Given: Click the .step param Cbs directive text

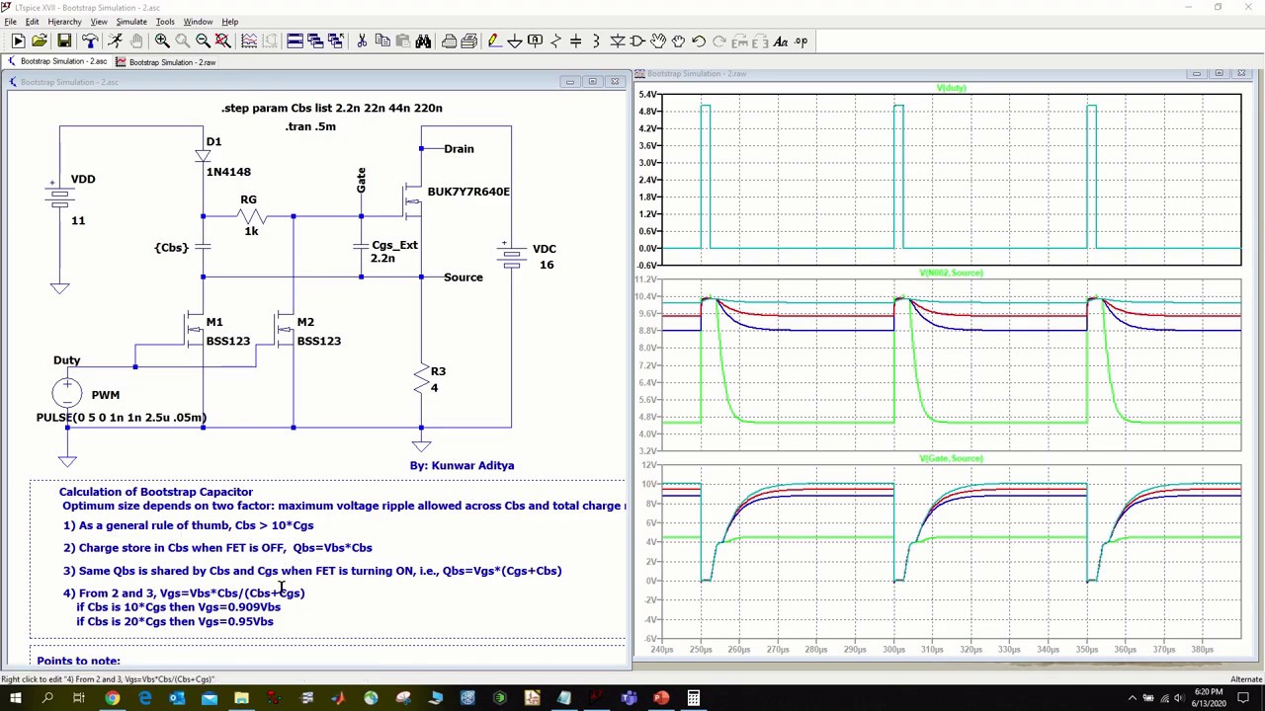Looking at the screenshot, I should (332, 108).
